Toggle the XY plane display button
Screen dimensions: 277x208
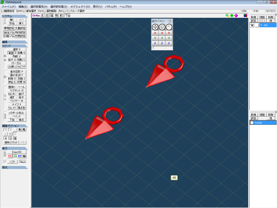pos(20,156)
